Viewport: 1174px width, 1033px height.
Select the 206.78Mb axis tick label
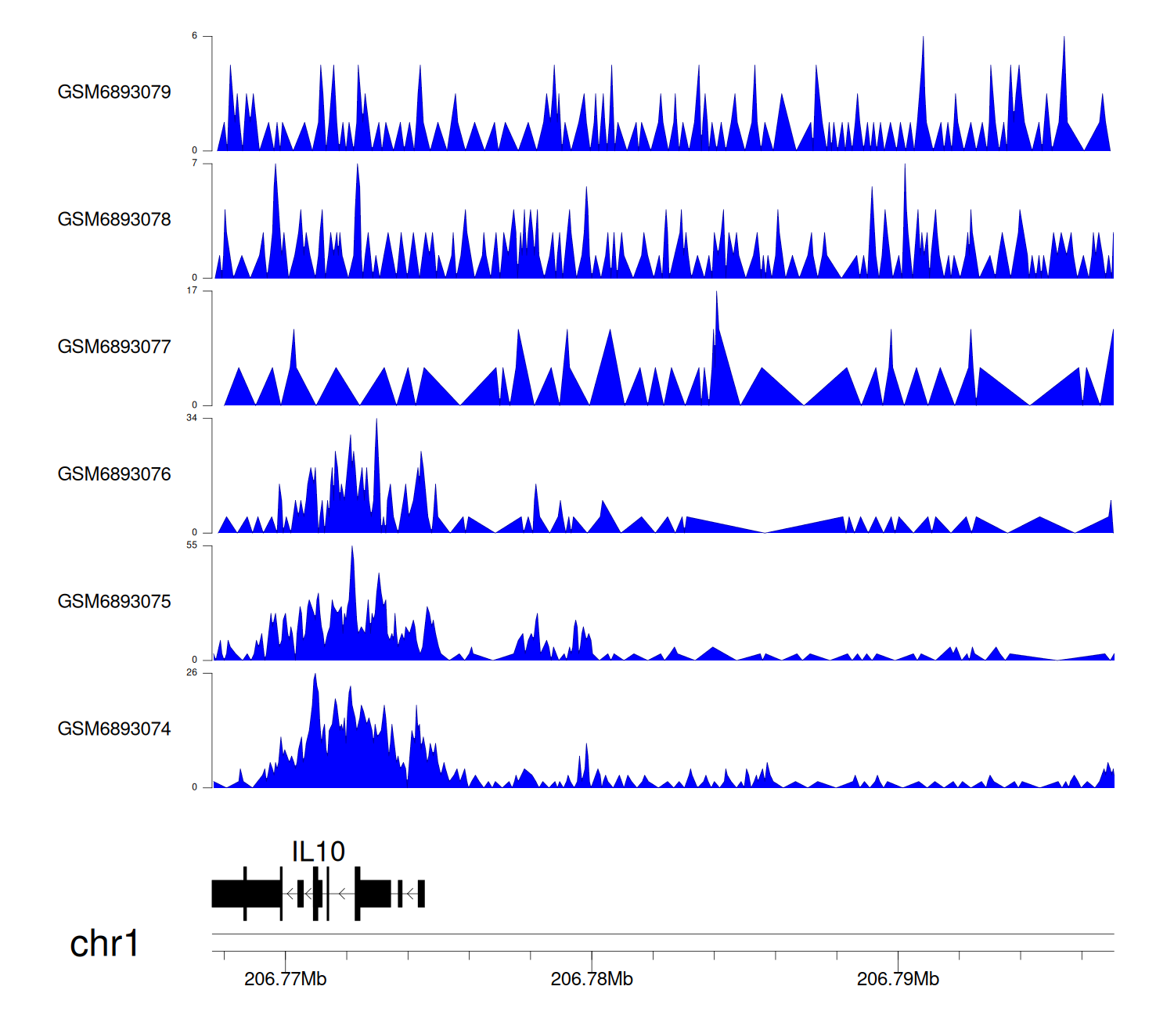click(x=592, y=979)
